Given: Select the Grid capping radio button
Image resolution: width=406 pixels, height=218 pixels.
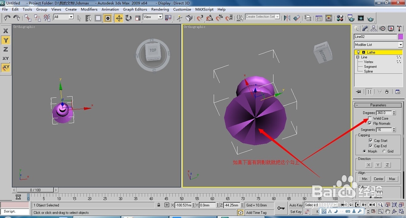Looking at the screenshot, I should point(384,152).
